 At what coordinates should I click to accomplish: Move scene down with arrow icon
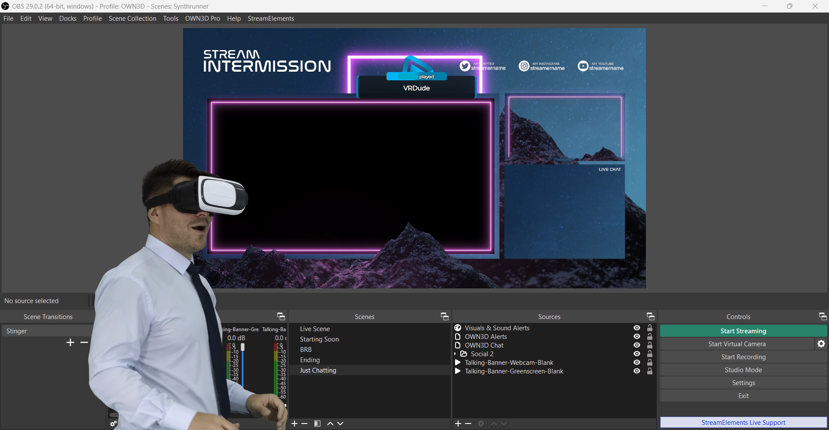click(x=340, y=424)
